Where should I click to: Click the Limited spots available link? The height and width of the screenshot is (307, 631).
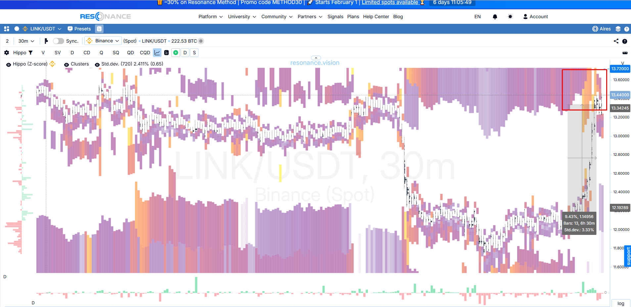389,3
